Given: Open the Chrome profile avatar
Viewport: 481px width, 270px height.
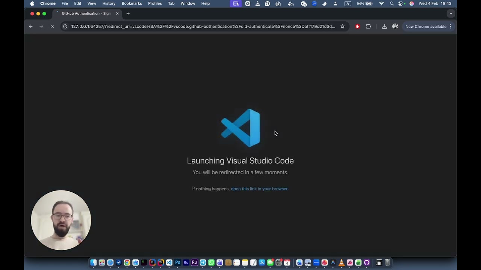Looking at the screenshot, I should click(x=395, y=27).
